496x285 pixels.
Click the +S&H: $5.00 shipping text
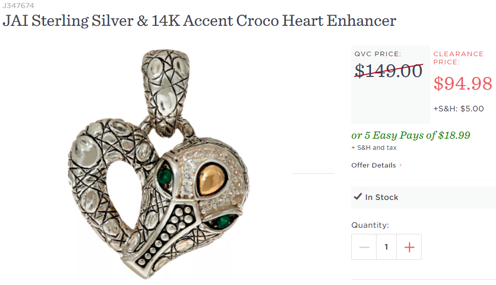458,108
